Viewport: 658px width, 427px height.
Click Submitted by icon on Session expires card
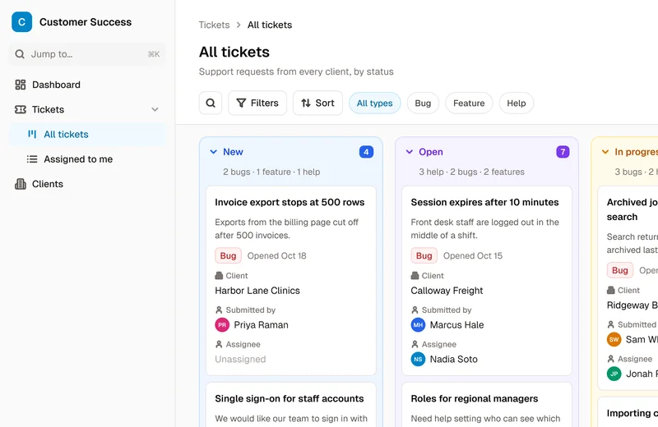pos(415,310)
